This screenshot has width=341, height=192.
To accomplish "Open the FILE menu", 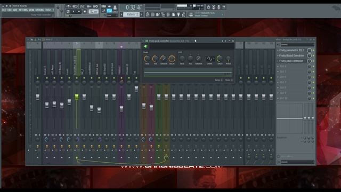I will pos(4,10).
